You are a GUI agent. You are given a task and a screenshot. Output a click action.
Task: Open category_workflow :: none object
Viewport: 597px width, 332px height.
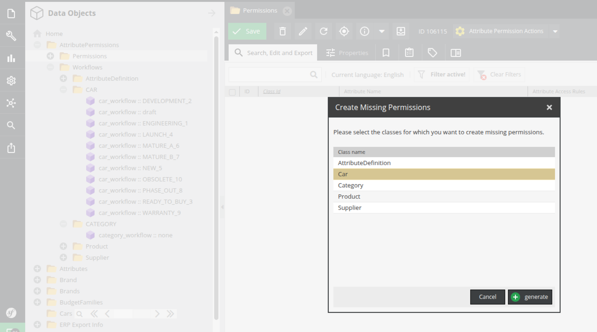[135, 235]
